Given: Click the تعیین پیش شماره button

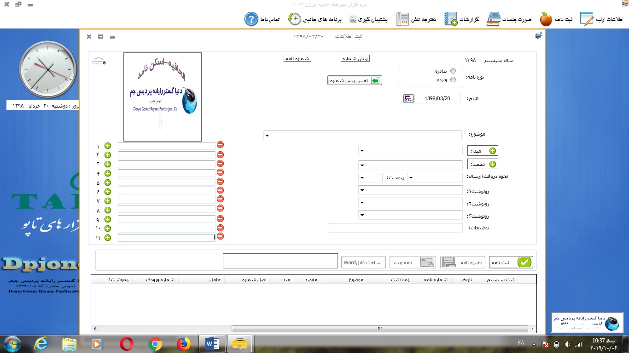Looking at the screenshot, I should point(355,80).
